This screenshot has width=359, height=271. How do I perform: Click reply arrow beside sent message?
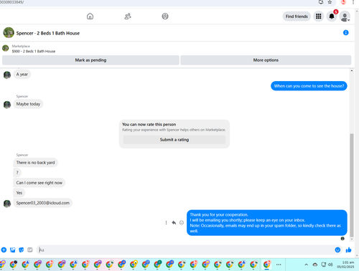pyautogui.click(x=174, y=223)
